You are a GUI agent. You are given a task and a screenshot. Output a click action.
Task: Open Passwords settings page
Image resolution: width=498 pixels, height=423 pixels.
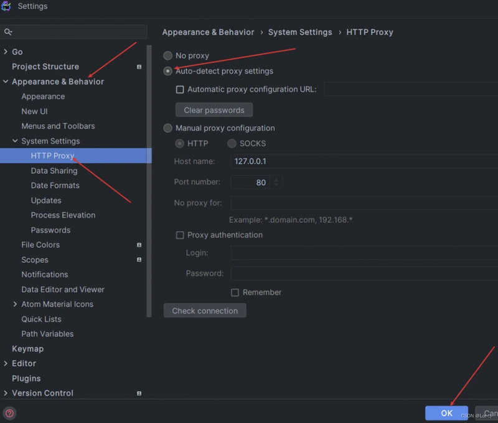pos(50,230)
